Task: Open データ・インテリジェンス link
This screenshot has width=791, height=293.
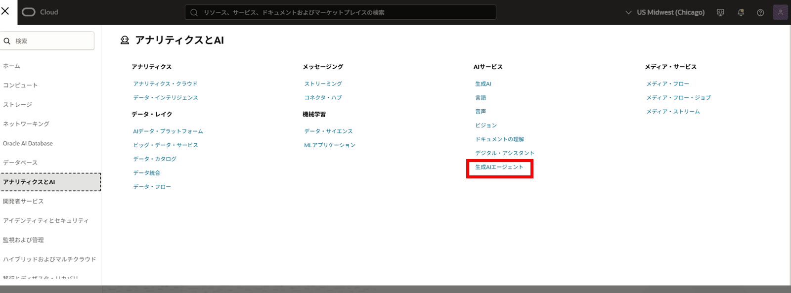Action: (166, 97)
